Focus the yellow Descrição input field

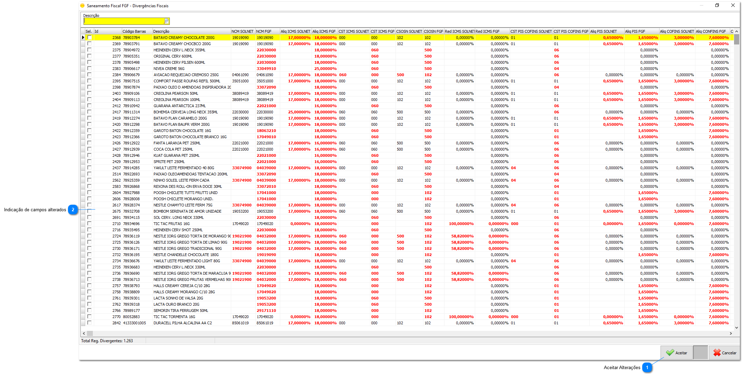(x=124, y=21)
